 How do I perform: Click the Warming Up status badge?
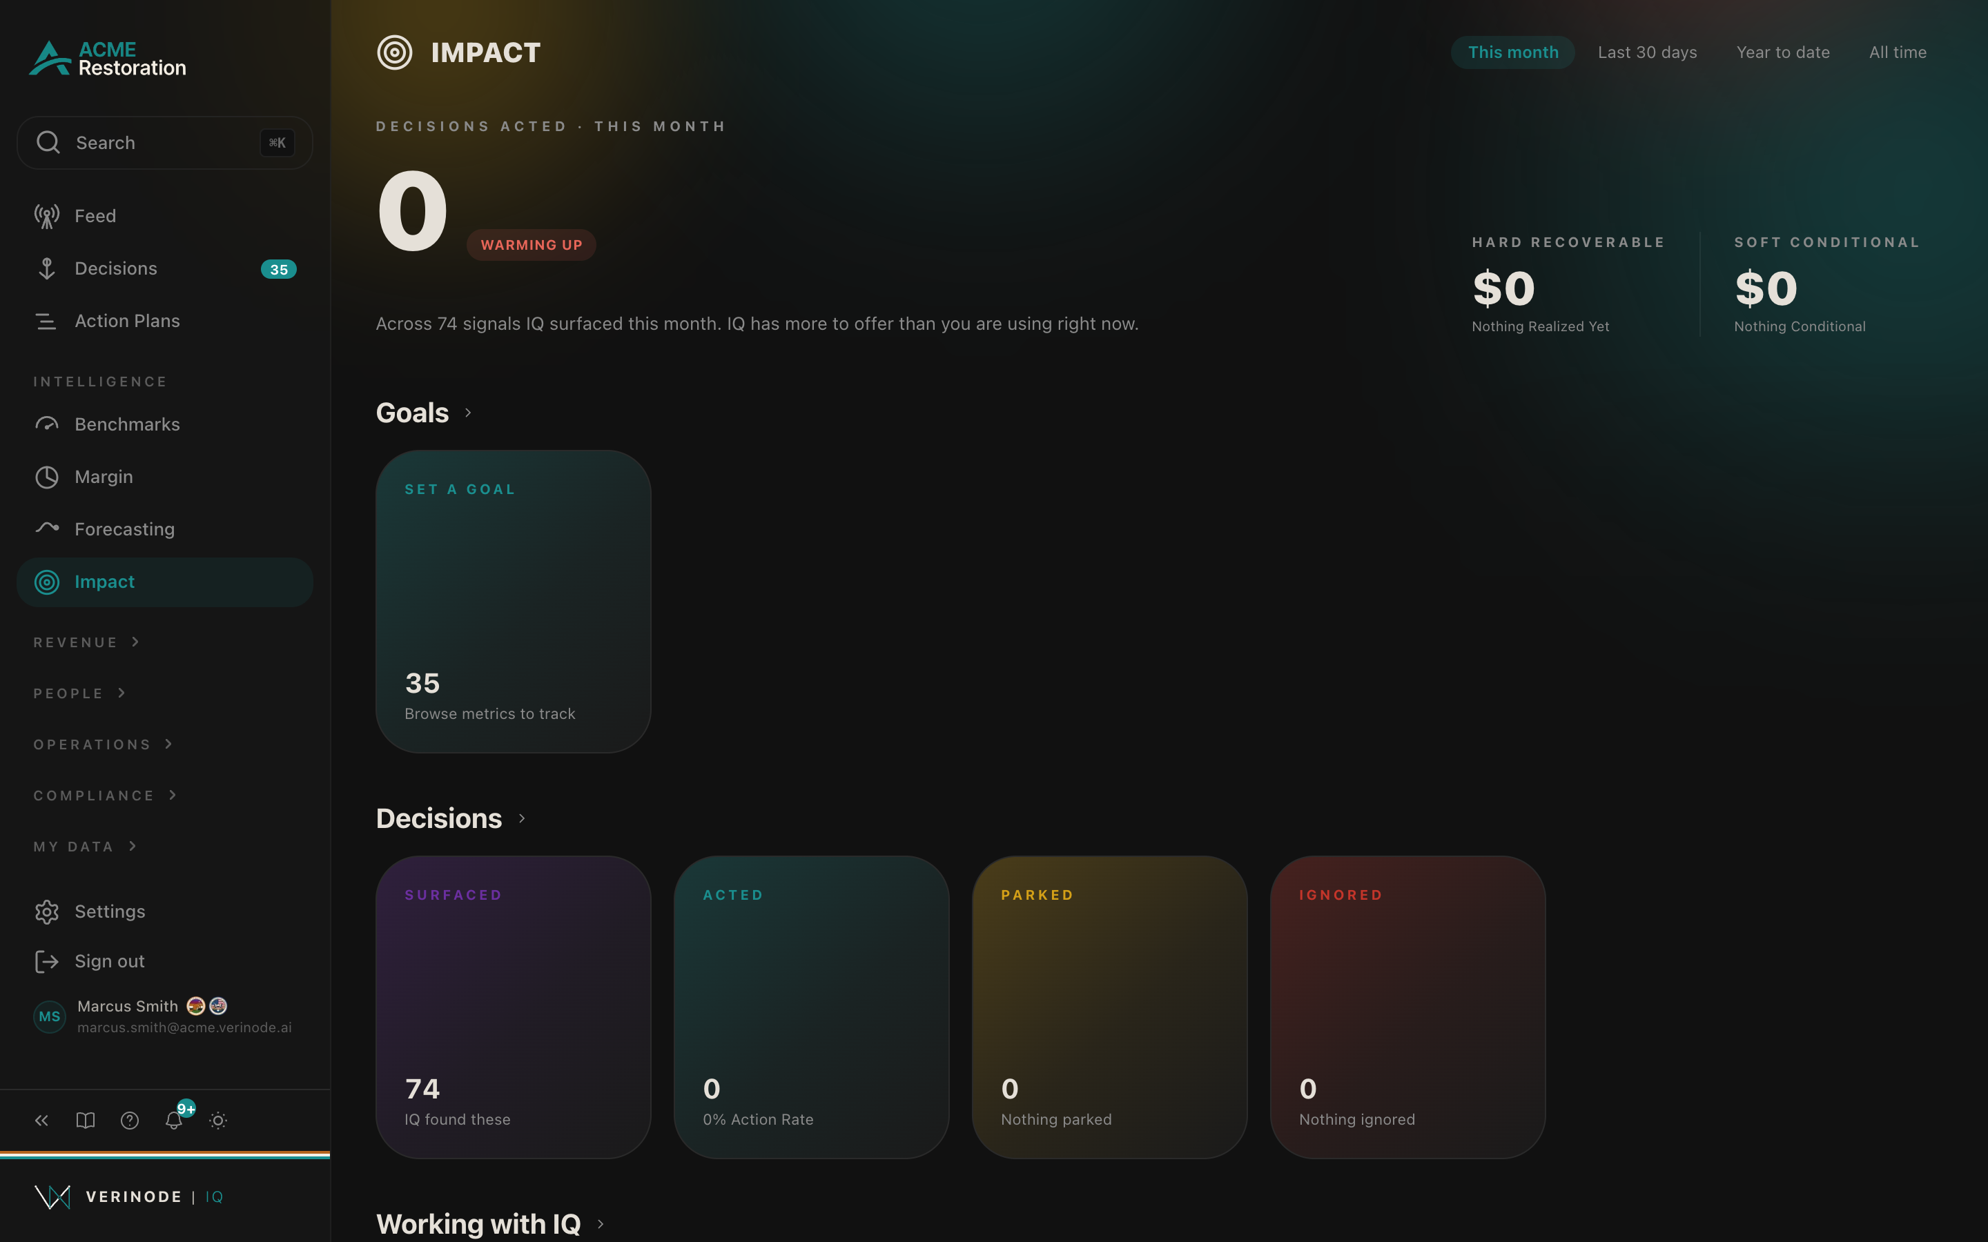(x=532, y=245)
